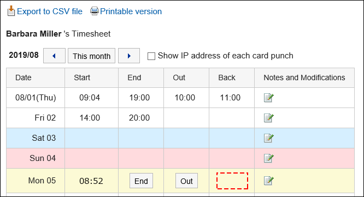Screen dimensions: 364x197
Task: Advance to next month with right arrow
Action: (x=129, y=56)
